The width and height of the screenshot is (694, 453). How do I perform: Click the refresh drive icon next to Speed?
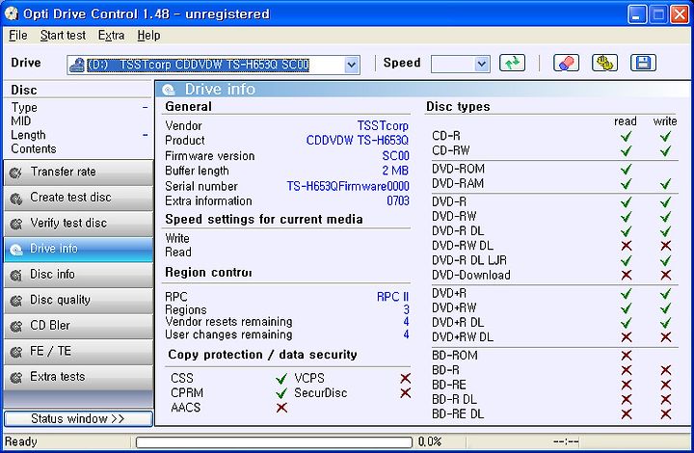[x=512, y=63]
